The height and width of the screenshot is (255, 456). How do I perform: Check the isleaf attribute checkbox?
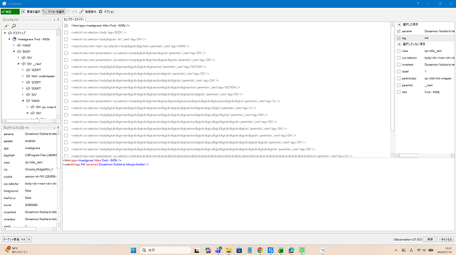[399, 71]
